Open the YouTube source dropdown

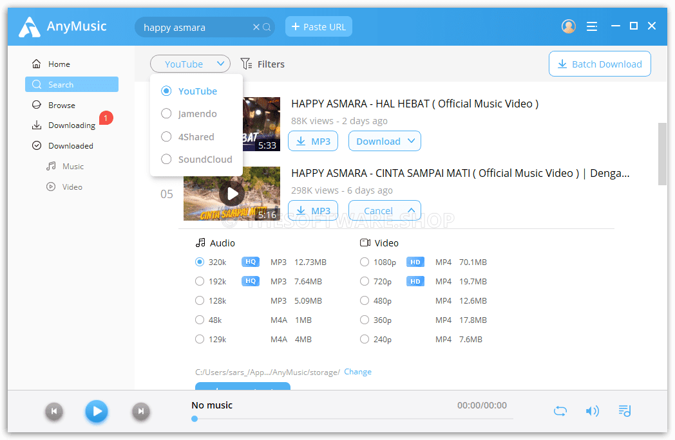pos(190,64)
